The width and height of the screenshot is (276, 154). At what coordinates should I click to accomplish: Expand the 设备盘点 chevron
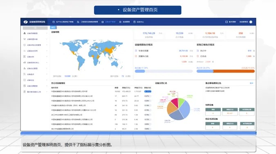pyautogui.click(x=47, y=74)
